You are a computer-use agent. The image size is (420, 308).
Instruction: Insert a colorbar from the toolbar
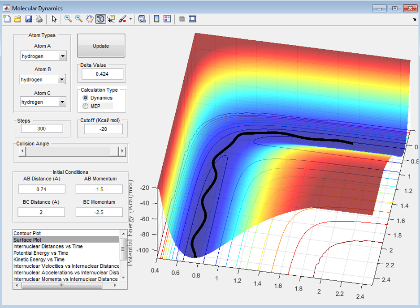(x=156, y=19)
